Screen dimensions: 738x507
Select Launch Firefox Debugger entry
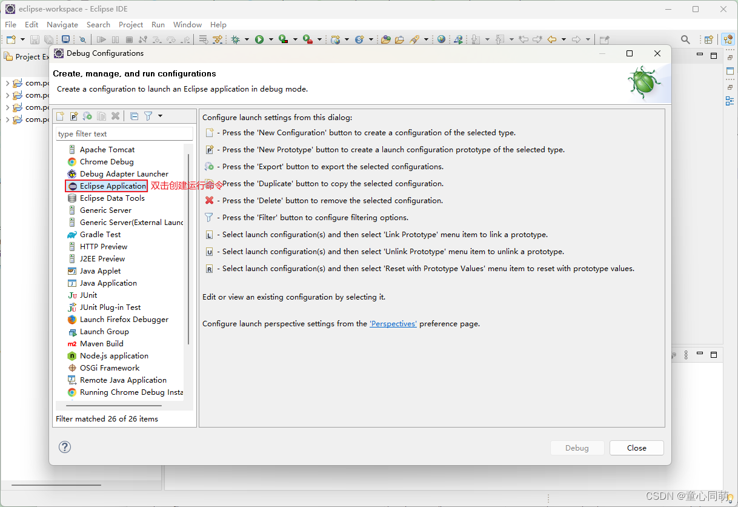(124, 319)
